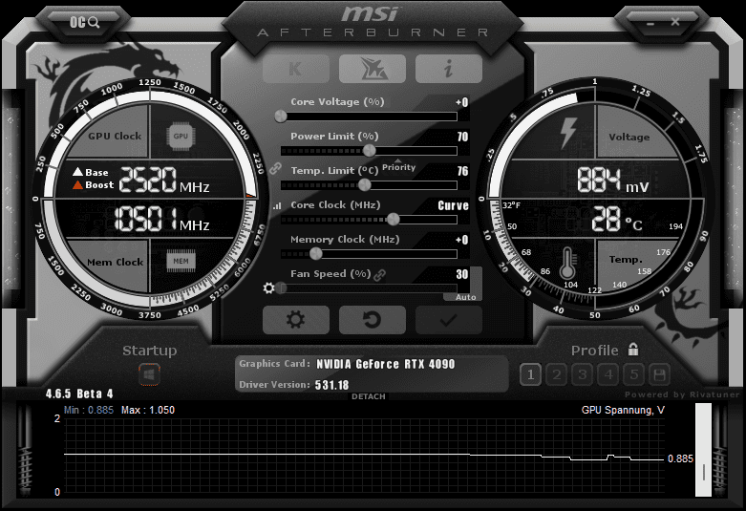Screen dimensions: 746x511
Task: Click the fan settings gear icon
Action: point(268,287)
